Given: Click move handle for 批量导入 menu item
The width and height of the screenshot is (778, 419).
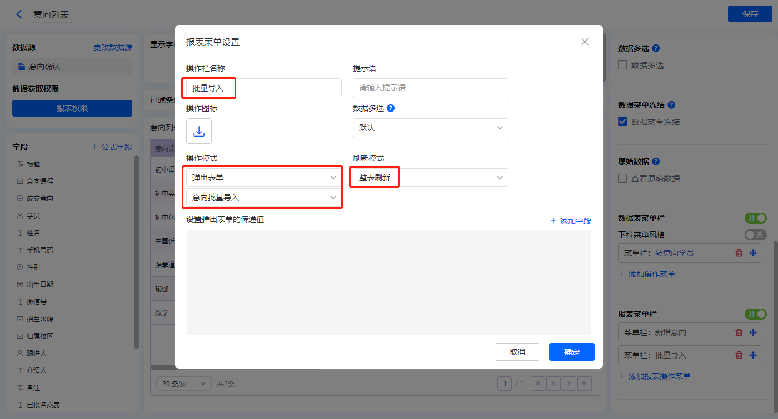Looking at the screenshot, I should point(754,355).
